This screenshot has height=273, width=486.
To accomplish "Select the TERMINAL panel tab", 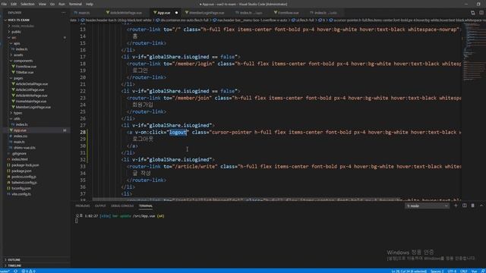I will pyautogui.click(x=146, y=206).
